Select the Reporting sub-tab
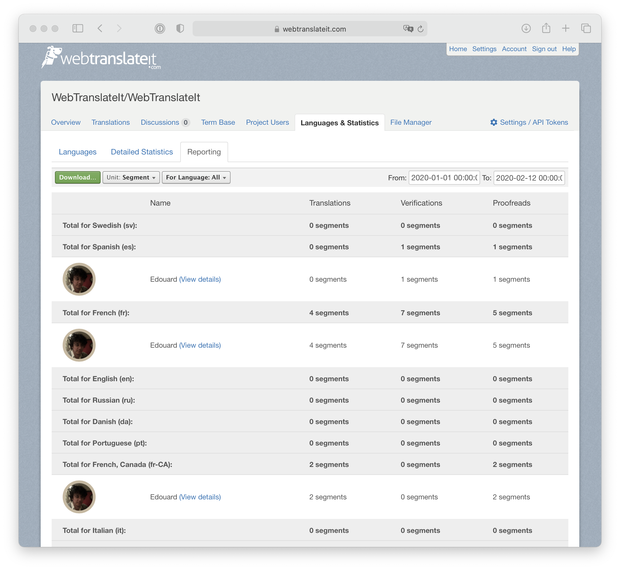Screen dimensions: 620x570 [x=204, y=152]
